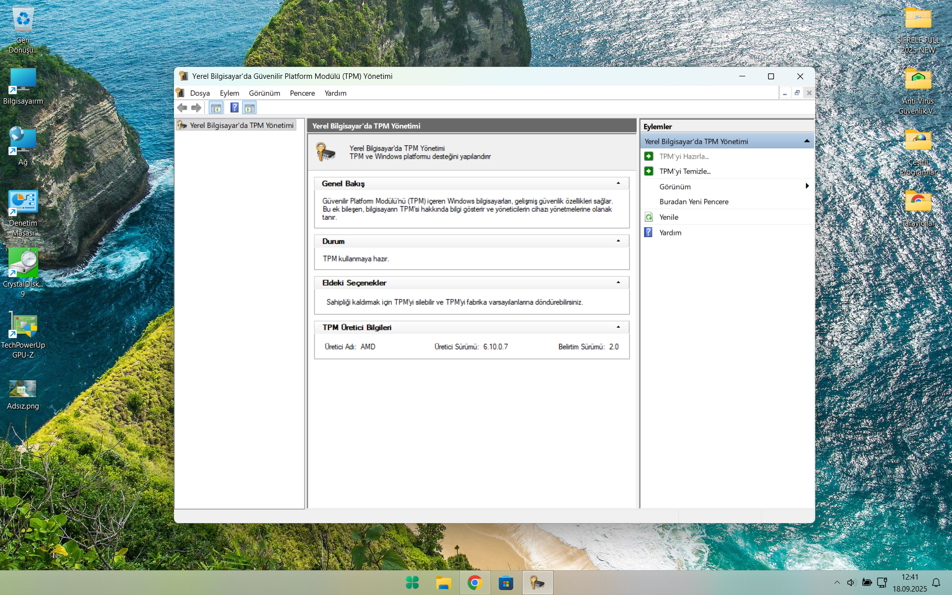The width and height of the screenshot is (952, 595).
Task: Open the Yardım menu in menu bar
Action: click(x=336, y=93)
